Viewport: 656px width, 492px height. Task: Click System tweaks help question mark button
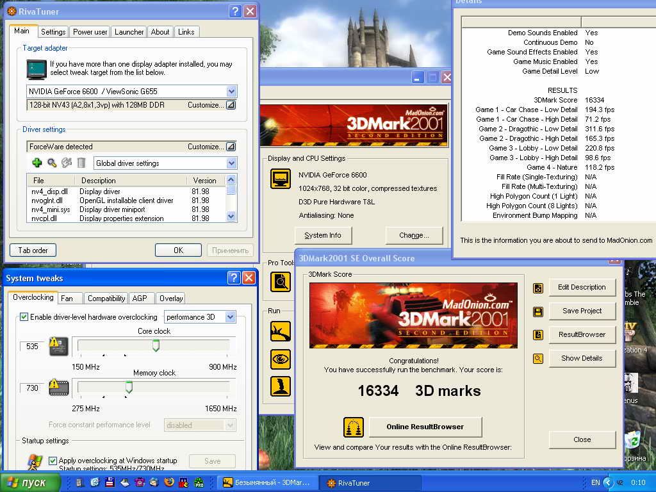coord(234,277)
